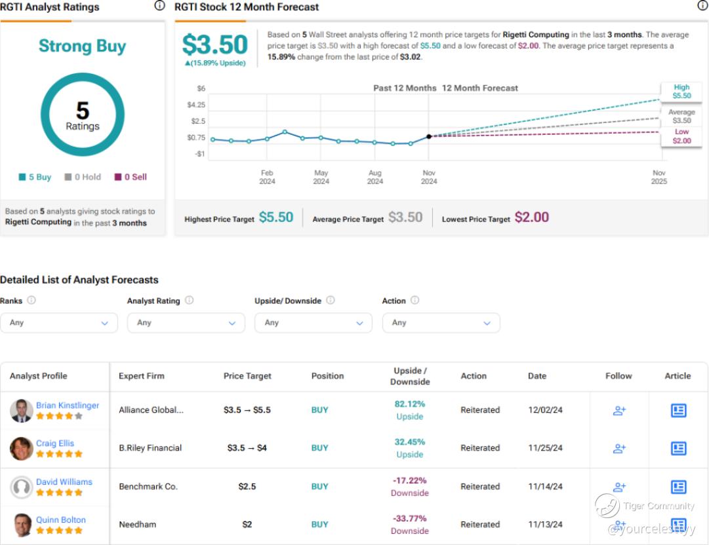This screenshot has height=545, width=709.
Task: Open article for Alliance Global rating
Action: [x=678, y=410]
